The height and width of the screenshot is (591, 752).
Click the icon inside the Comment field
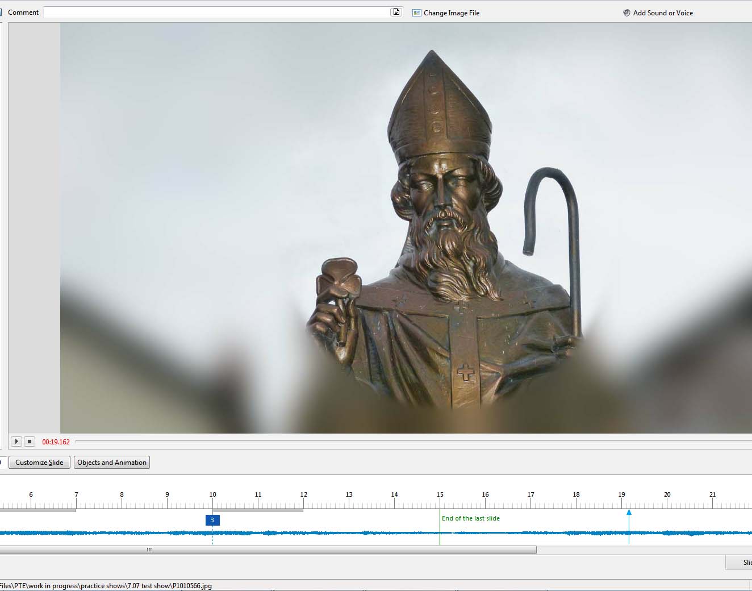396,12
